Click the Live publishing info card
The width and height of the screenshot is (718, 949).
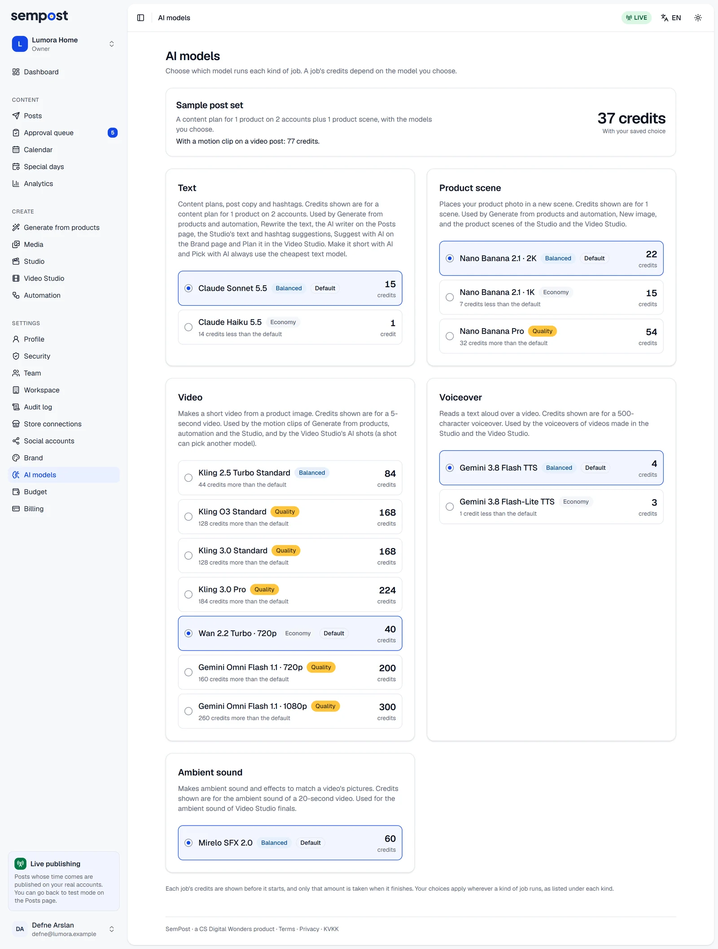point(64,881)
